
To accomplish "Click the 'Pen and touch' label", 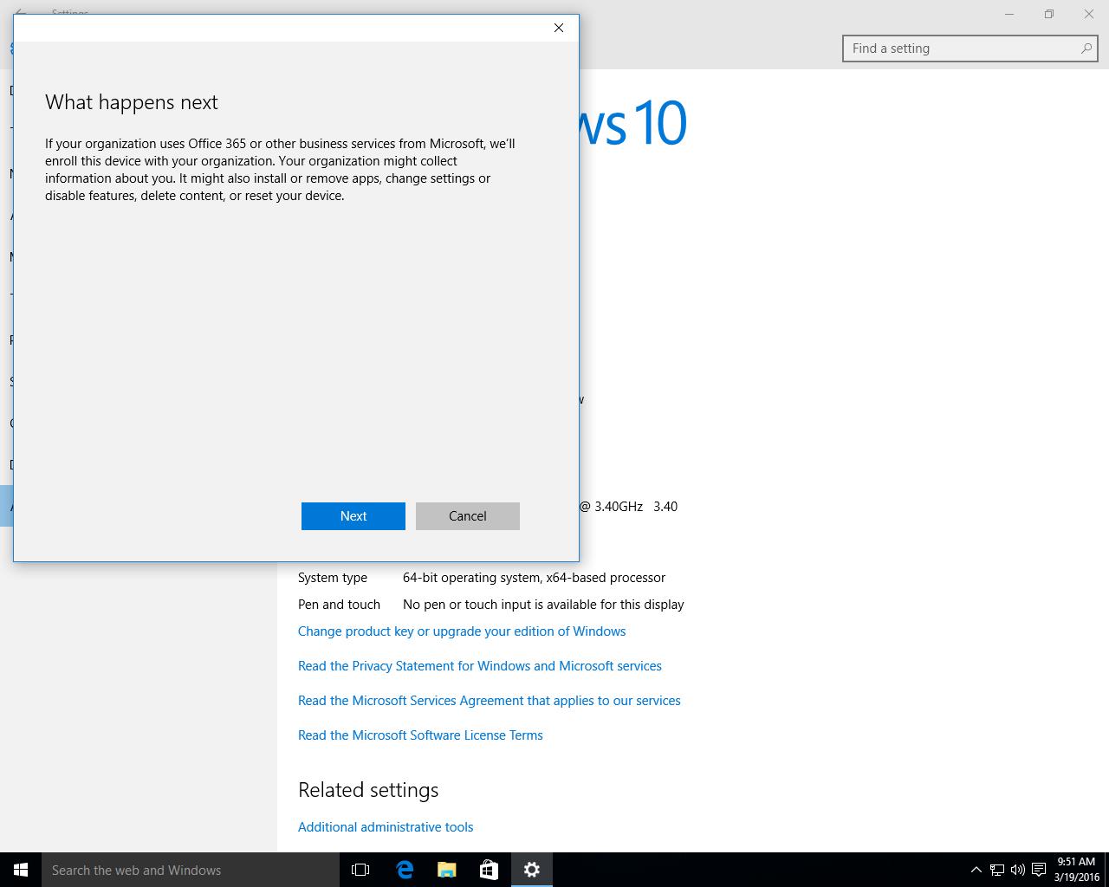I will (339, 605).
